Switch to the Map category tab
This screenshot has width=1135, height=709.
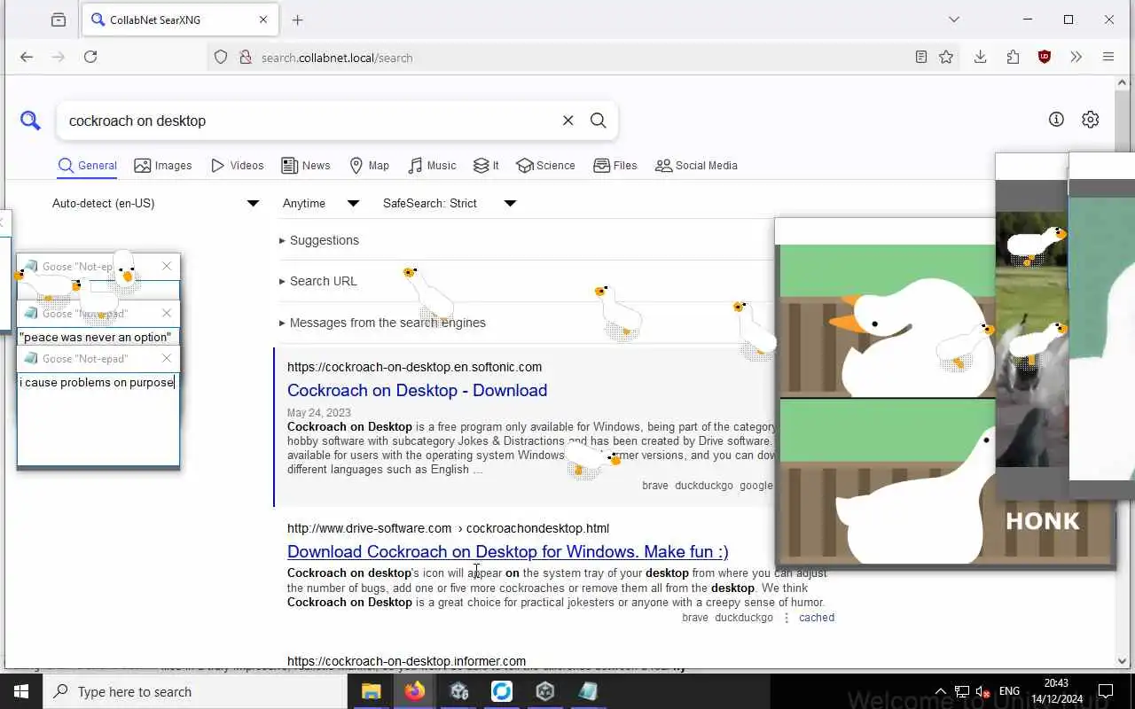pos(370,166)
